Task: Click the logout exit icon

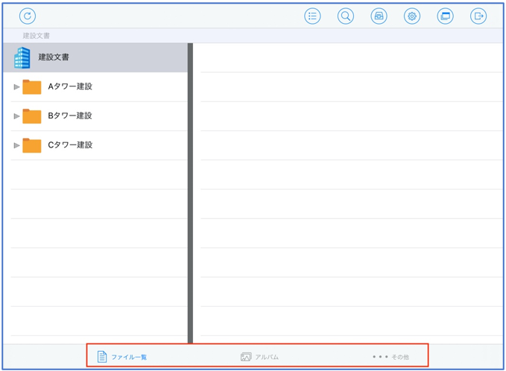Action: click(478, 16)
